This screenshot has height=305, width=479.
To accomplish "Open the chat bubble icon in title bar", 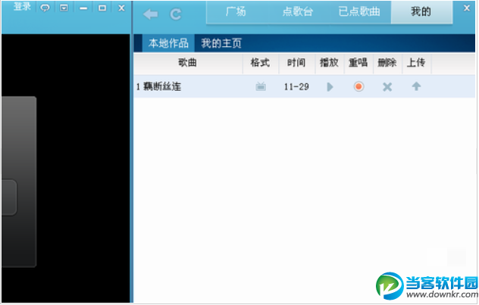I will click(x=45, y=8).
